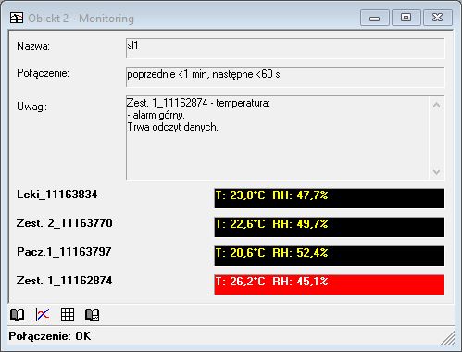Click the T: 23,0°C RH: 47,7% reading
Image resolution: width=462 pixels, height=352 pixels.
[330, 198]
